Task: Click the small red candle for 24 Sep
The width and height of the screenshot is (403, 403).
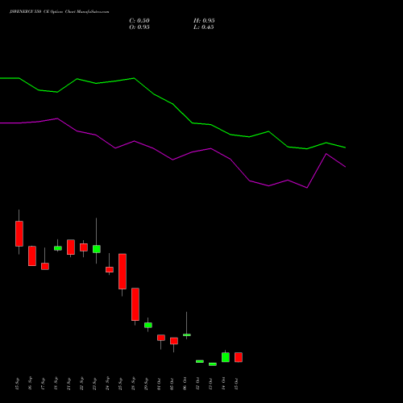Action: [x=110, y=269]
